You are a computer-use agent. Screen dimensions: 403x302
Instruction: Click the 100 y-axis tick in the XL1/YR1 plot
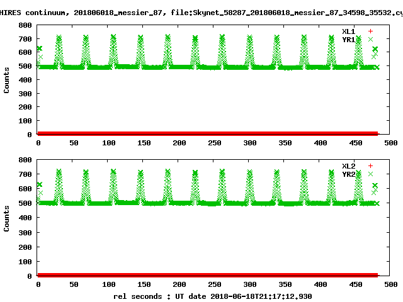pyautogui.click(x=25, y=121)
